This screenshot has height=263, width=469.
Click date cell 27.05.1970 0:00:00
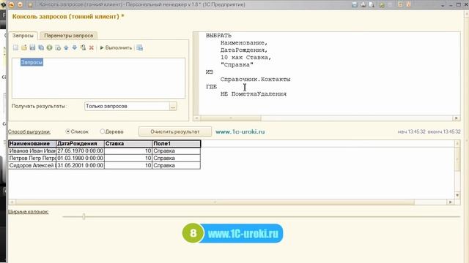(x=80, y=151)
